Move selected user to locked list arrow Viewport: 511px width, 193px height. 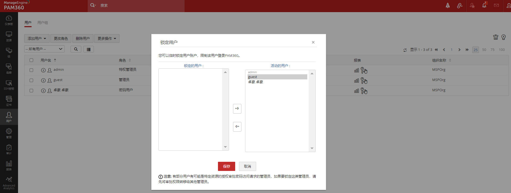pos(237,127)
